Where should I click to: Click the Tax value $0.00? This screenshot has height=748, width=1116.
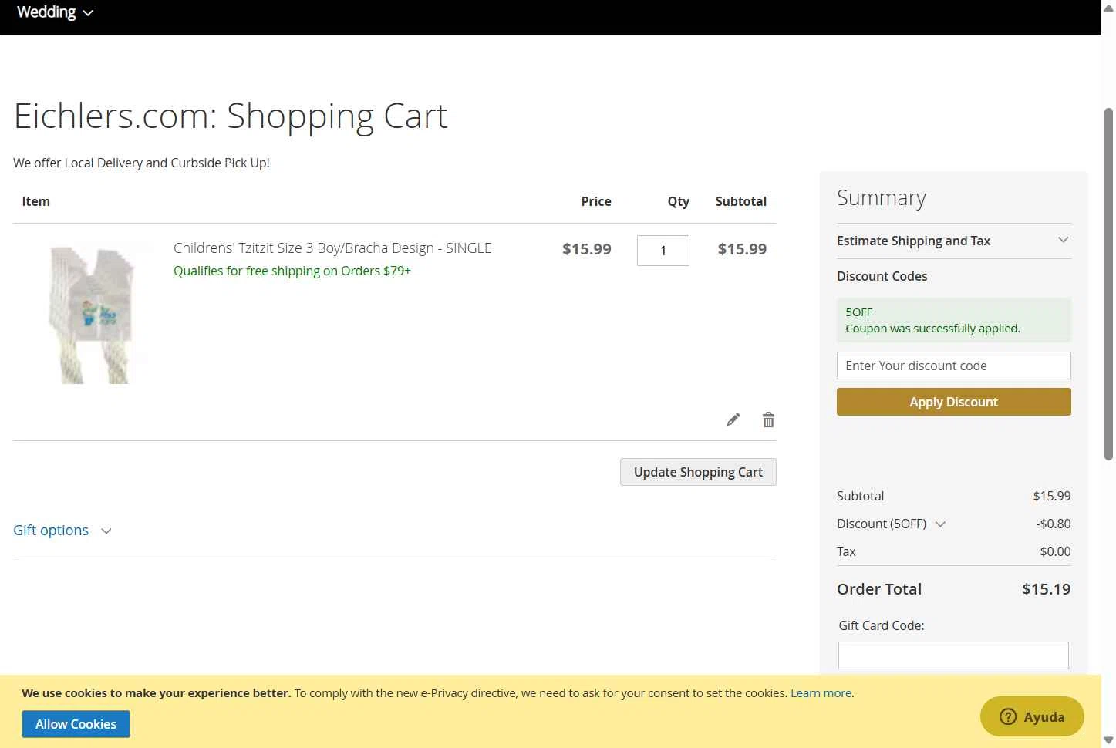click(x=1055, y=551)
